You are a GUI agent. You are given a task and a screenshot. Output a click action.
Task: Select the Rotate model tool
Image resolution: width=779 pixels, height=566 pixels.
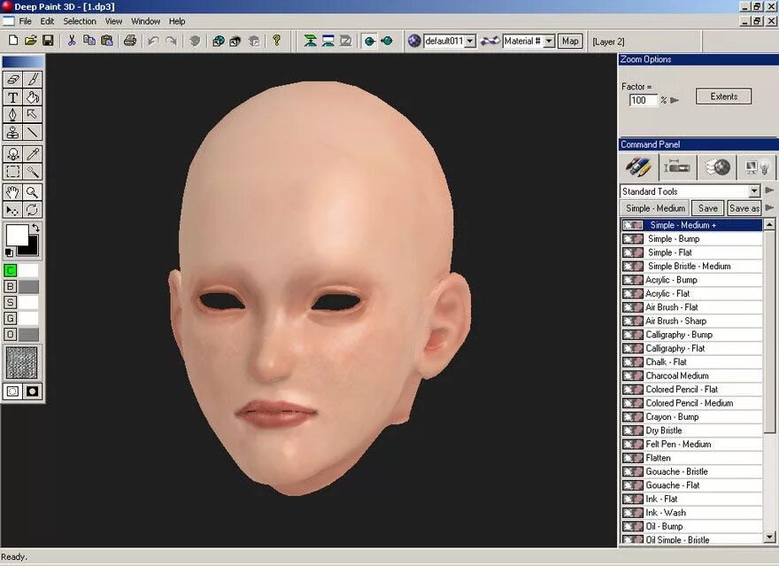pyautogui.click(x=32, y=210)
